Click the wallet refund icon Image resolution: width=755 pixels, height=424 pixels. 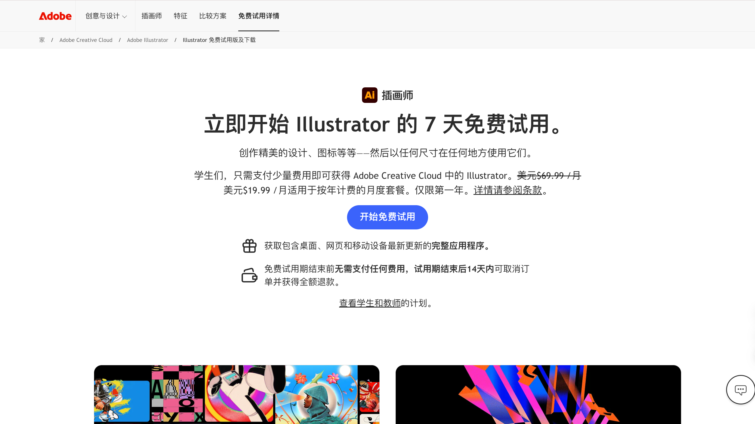(249, 275)
